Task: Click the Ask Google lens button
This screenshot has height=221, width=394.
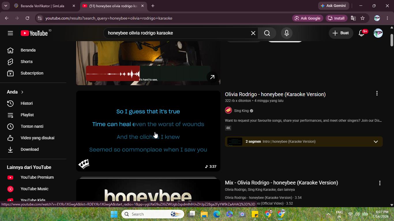Action: coord(307,18)
